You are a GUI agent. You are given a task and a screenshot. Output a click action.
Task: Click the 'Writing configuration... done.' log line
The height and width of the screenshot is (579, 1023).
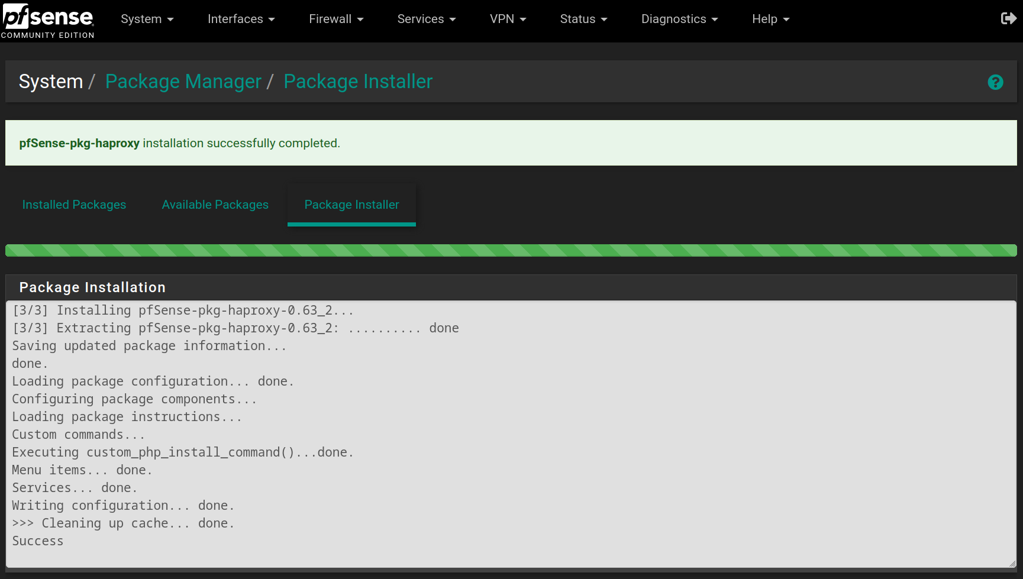[123, 506]
